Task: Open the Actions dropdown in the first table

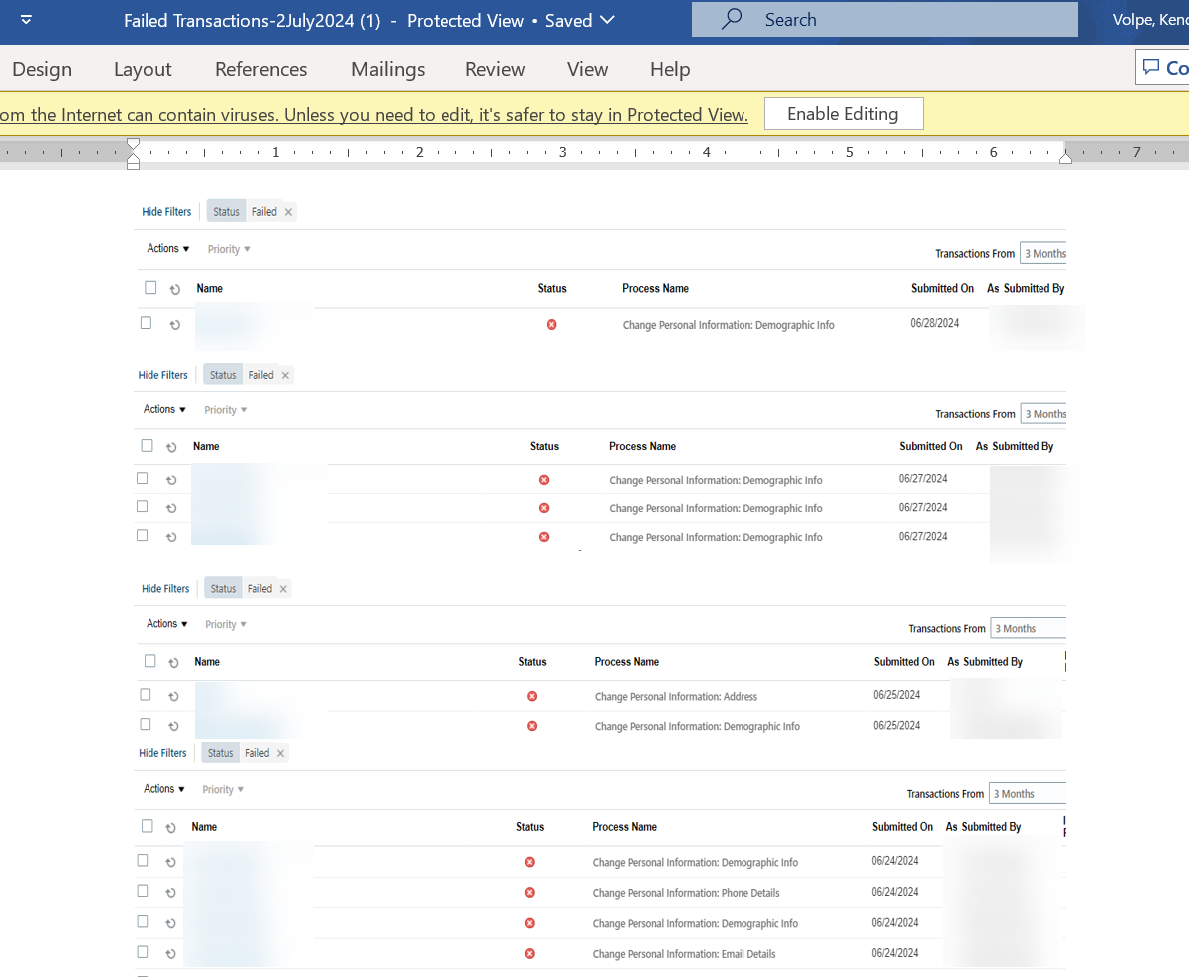Action: (166, 248)
